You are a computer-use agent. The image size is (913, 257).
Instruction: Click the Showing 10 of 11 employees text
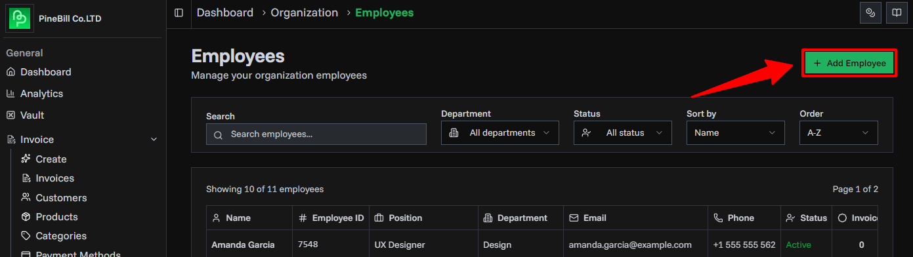265,189
